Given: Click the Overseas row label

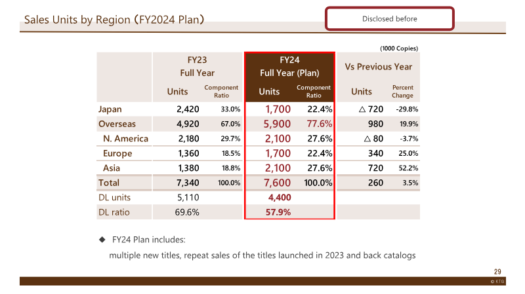Looking at the screenshot, I should [x=117, y=124].
